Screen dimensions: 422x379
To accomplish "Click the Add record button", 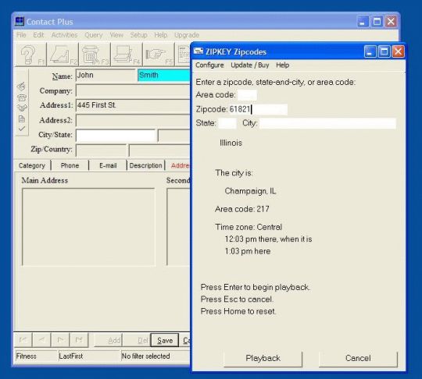I will pos(109,340).
